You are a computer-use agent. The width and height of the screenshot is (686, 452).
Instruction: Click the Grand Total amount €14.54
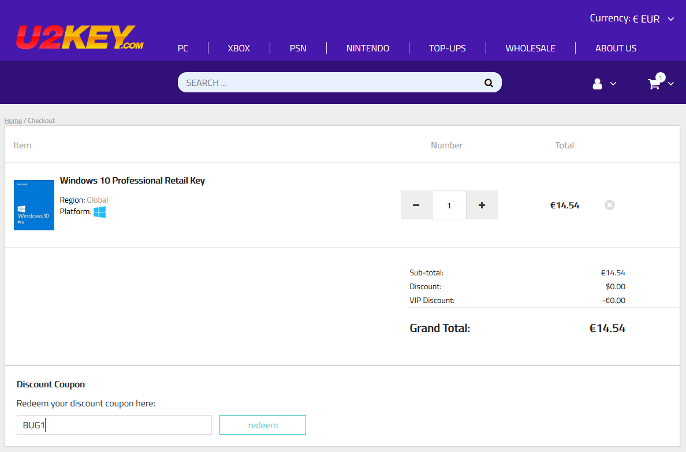tap(607, 328)
